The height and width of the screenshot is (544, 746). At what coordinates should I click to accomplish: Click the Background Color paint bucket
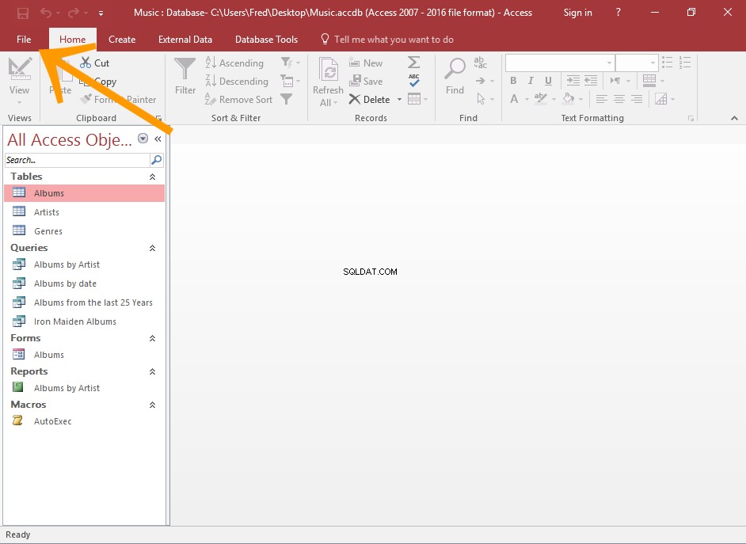(568, 99)
